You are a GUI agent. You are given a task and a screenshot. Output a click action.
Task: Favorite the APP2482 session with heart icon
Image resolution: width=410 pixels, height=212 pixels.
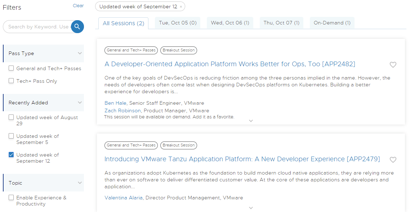click(x=393, y=65)
